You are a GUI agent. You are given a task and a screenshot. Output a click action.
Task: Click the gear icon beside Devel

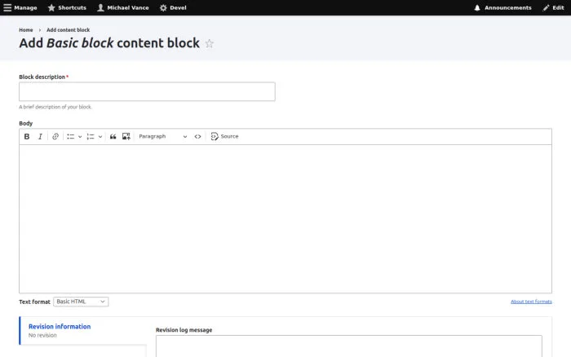[x=163, y=7]
